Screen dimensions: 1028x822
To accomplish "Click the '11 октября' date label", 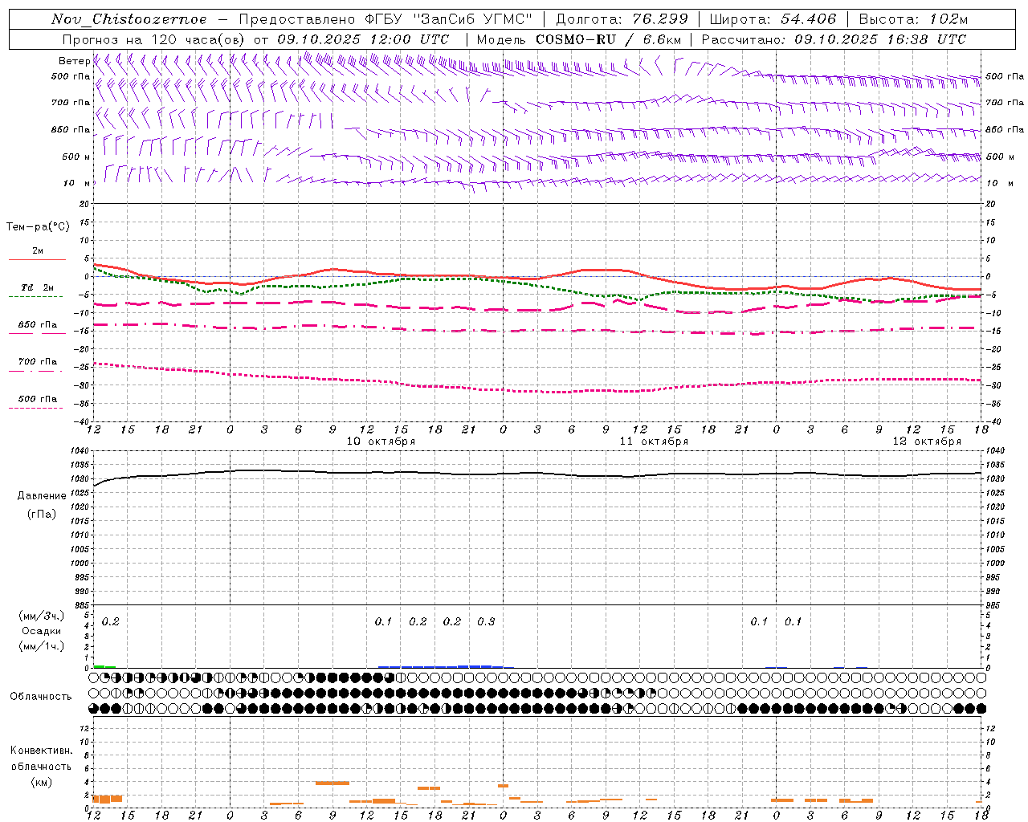I will click(x=654, y=442).
